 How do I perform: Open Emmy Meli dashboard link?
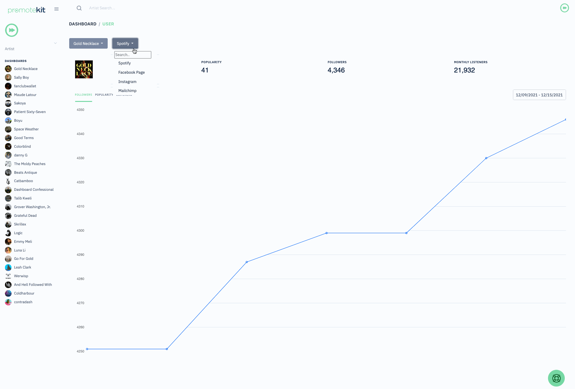(23, 242)
